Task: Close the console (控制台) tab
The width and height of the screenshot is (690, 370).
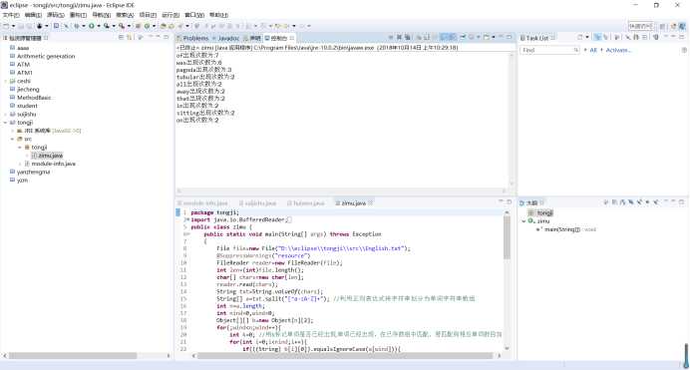Action: pos(291,38)
